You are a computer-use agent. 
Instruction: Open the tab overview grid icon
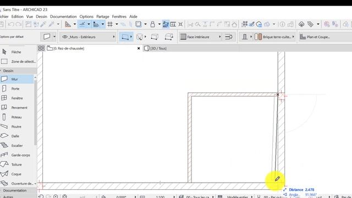(41, 48)
